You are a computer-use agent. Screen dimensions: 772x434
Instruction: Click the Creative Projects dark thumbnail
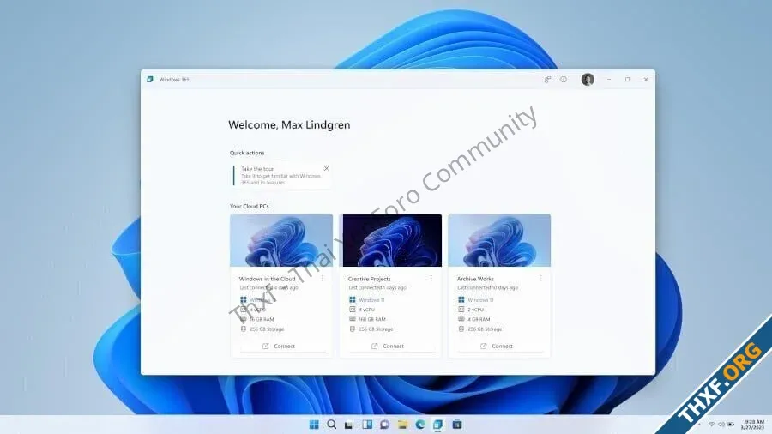coord(392,240)
